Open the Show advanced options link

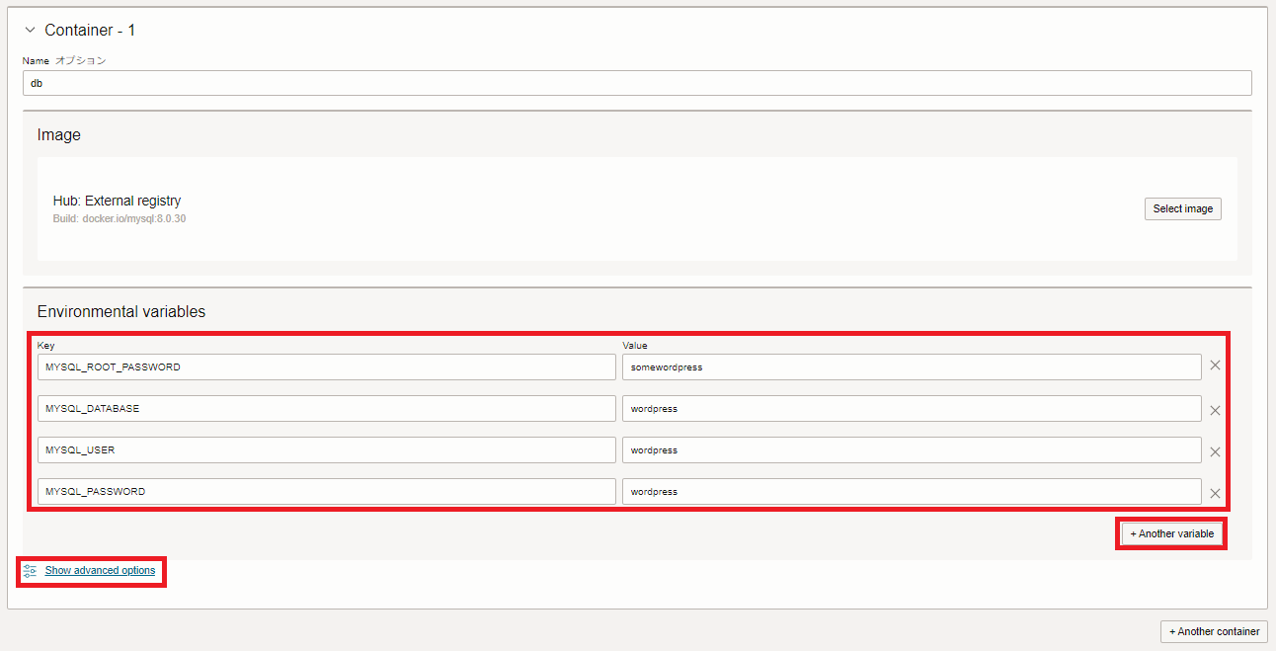(x=100, y=570)
